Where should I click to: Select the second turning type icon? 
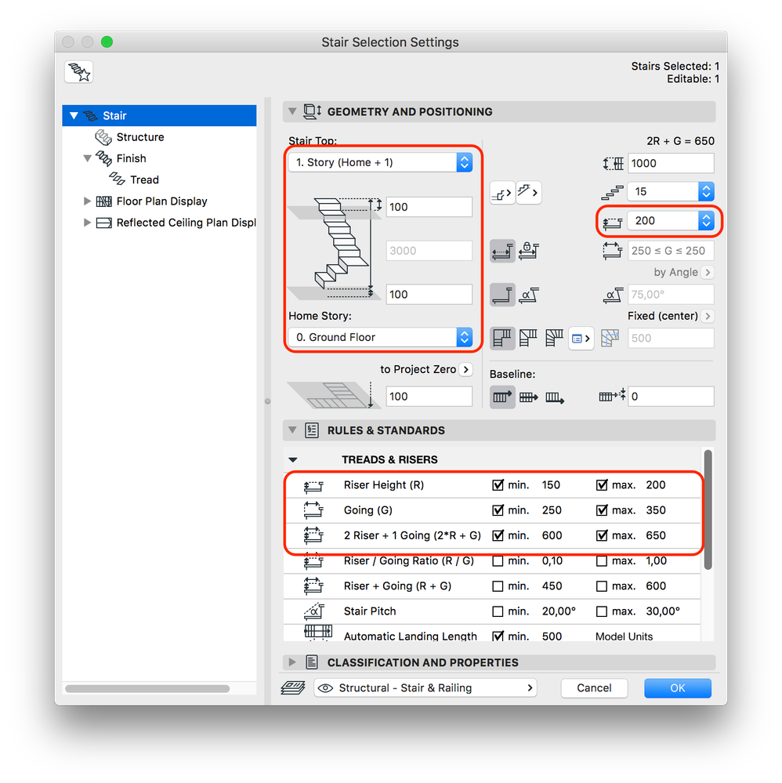click(528, 338)
